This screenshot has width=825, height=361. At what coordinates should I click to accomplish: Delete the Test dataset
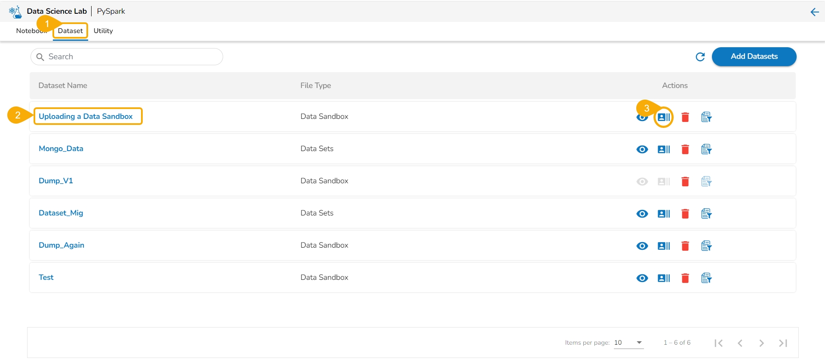(685, 278)
